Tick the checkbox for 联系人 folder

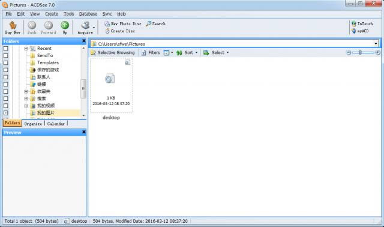(5, 77)
